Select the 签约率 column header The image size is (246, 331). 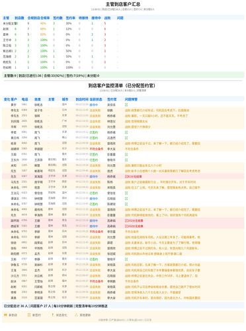71,18
